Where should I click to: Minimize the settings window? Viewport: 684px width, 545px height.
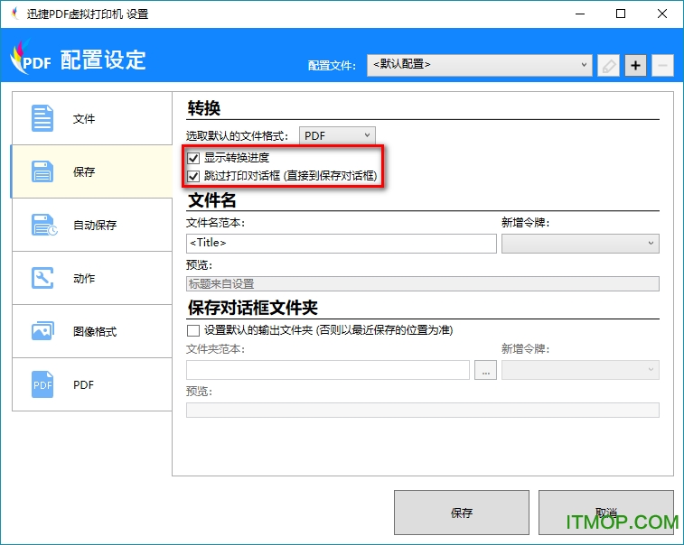pos(580,14)
